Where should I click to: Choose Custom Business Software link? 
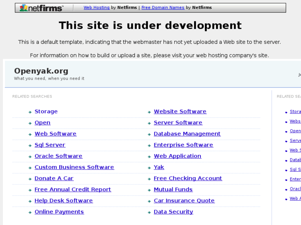point(74,167)
